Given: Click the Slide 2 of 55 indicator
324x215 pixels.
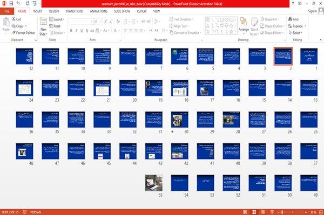Looking at the screenshot, I should [10, 212].
